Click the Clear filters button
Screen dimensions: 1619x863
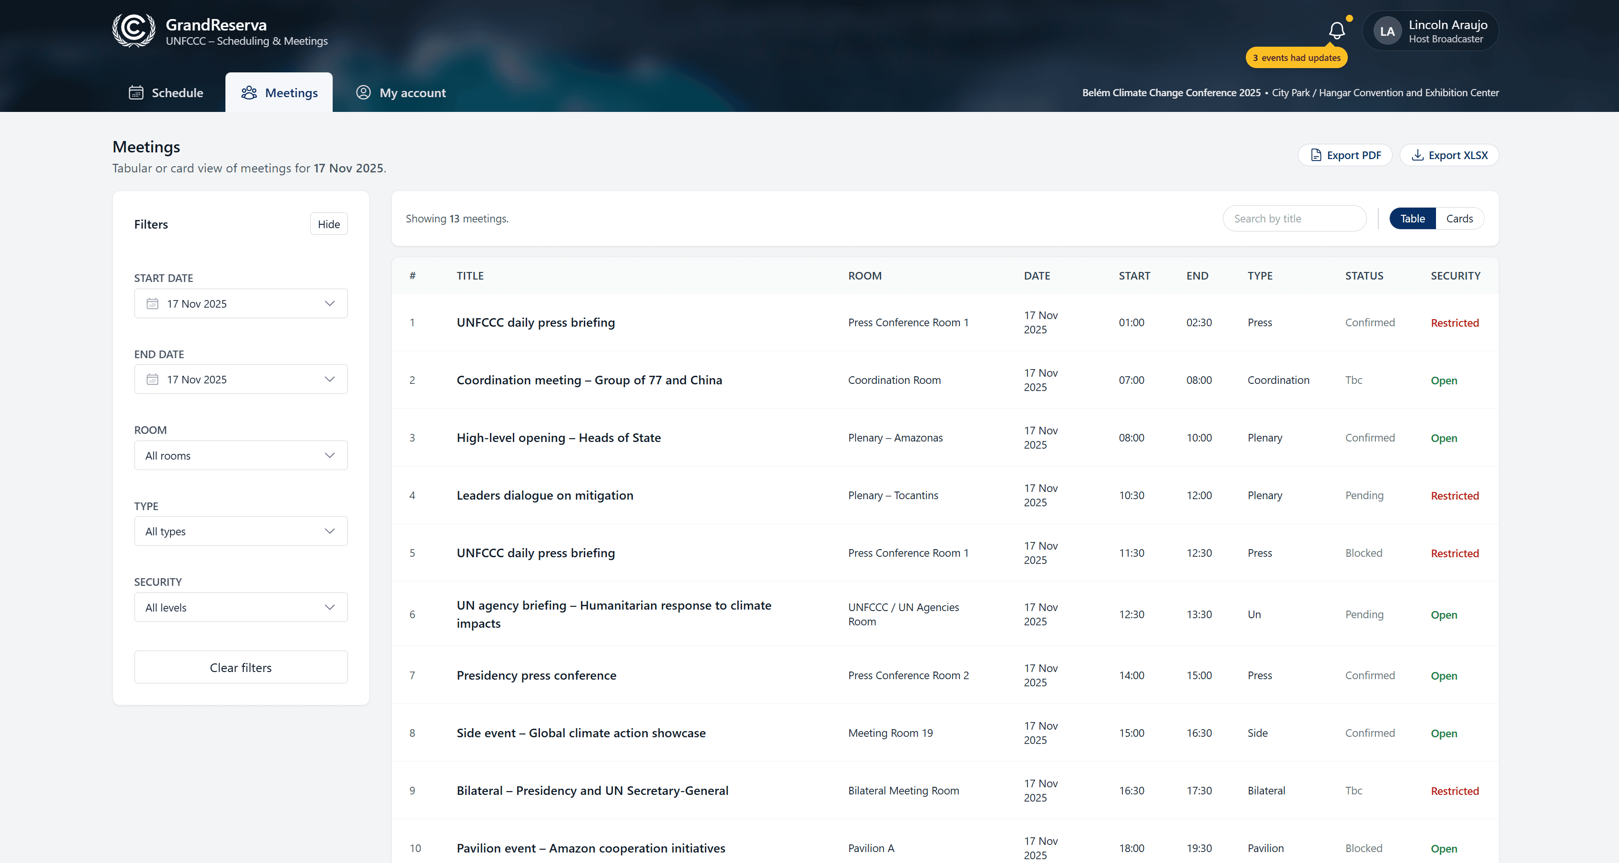(241, 667)
